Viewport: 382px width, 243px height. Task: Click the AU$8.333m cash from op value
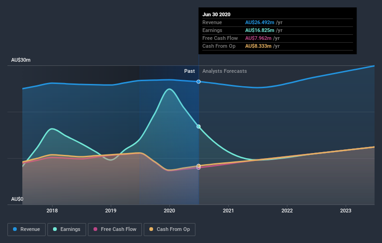258,46
